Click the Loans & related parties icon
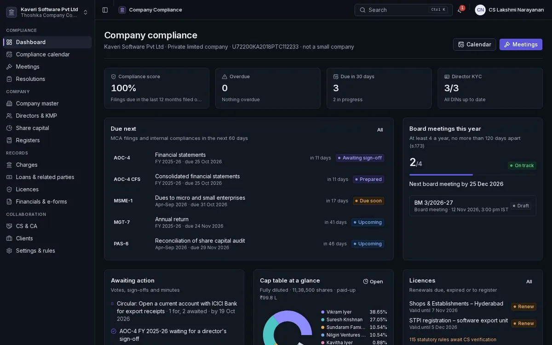The width and height of the screenshot is (552, 345). (9, 177)
